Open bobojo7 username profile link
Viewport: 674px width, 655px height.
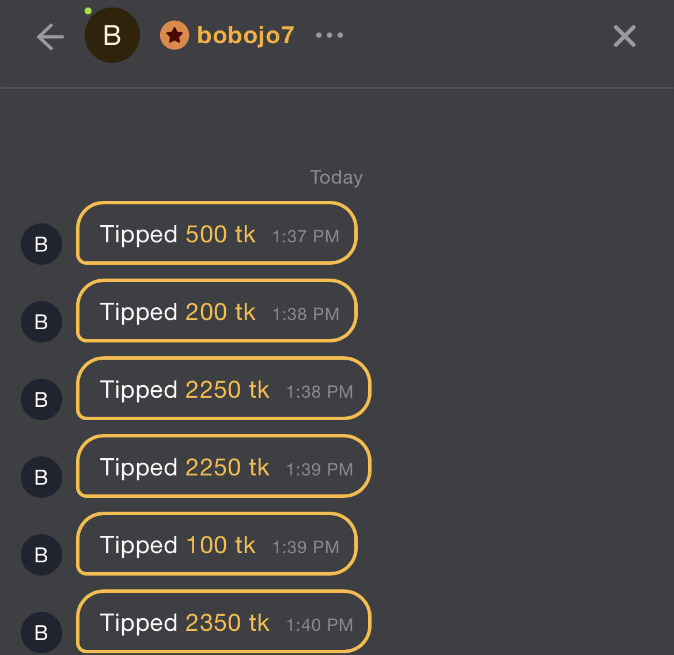pyautogui.click(x=245, y=36)
